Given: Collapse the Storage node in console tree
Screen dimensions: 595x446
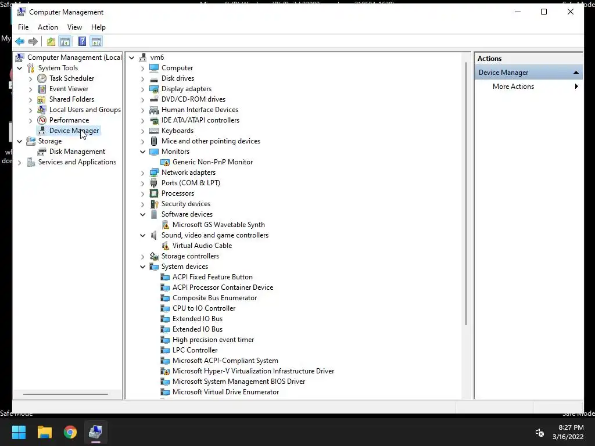Looking at the screenshot, I should point(19,141).
